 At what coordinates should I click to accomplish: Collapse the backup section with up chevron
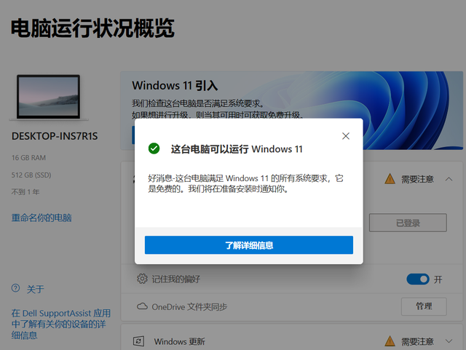(449, 179)
